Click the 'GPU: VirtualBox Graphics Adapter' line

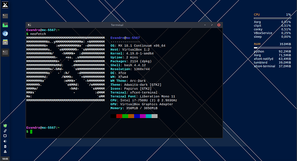pyautogui.click(x=142, y=104)
